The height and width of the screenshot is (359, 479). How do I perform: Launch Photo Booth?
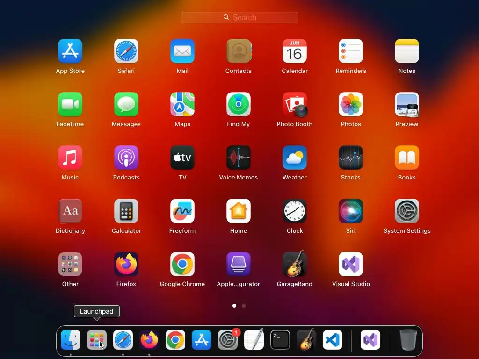(295, 104)
